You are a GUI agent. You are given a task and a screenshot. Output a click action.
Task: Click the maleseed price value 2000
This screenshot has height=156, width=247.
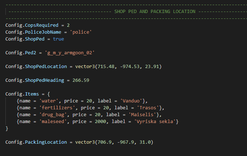(100, 122)
